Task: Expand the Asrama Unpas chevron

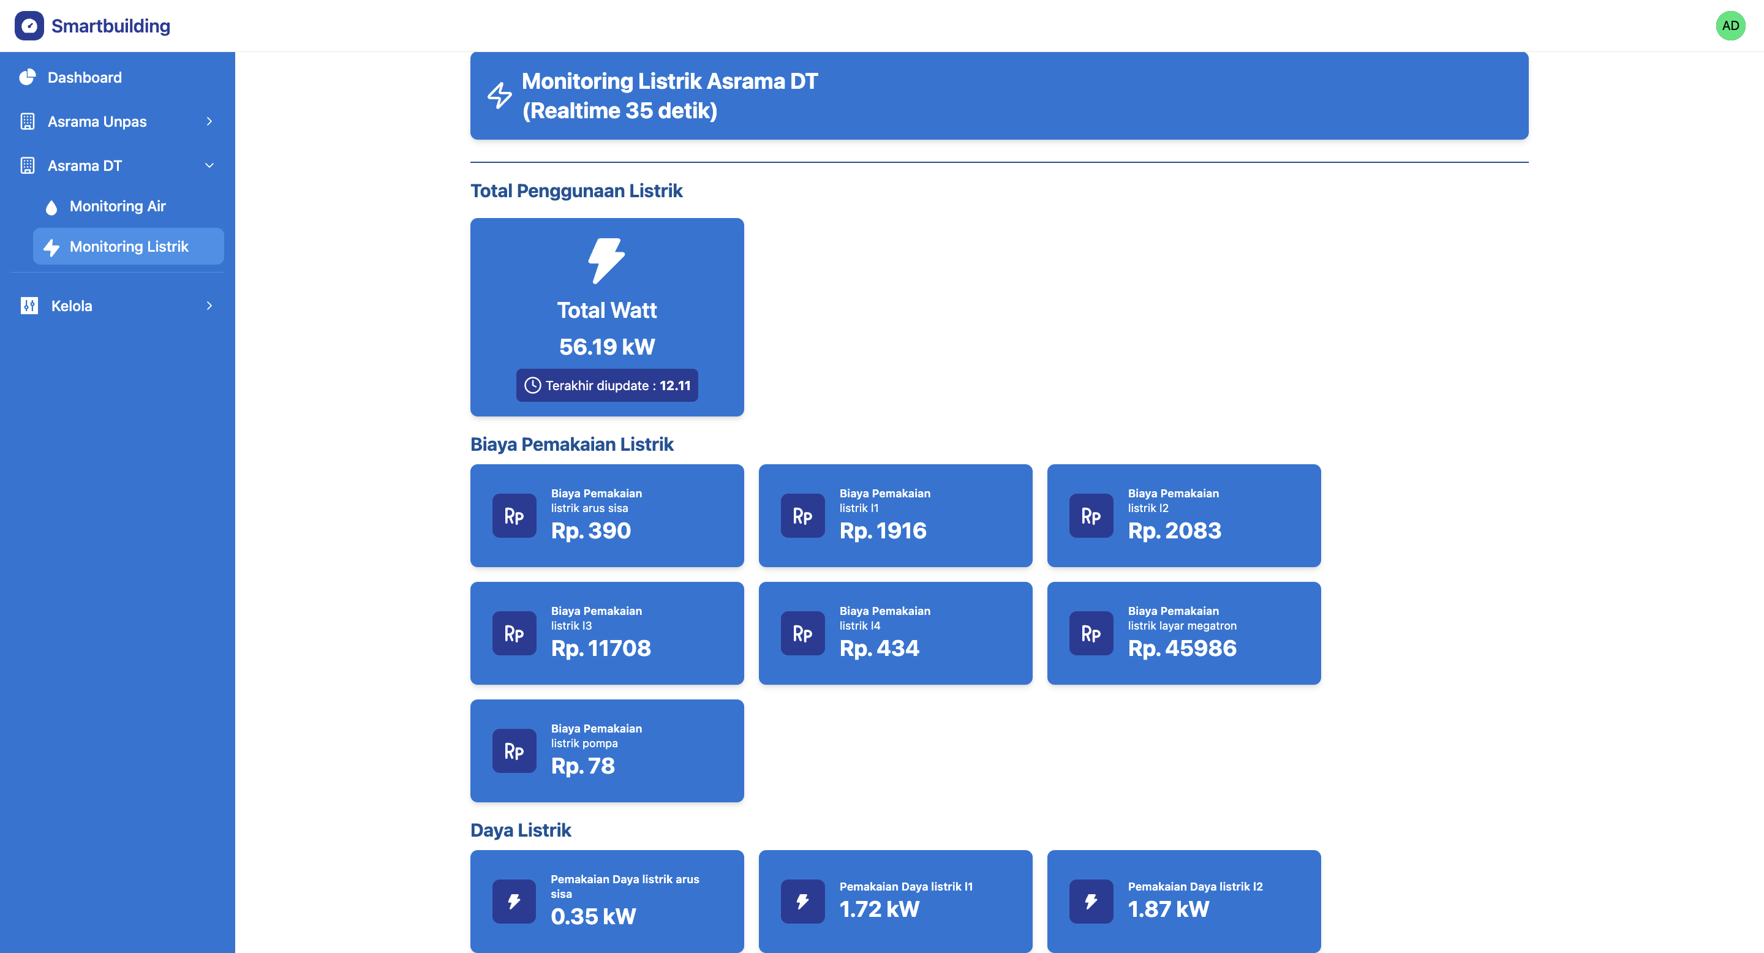Action: (x=209, y=121)
